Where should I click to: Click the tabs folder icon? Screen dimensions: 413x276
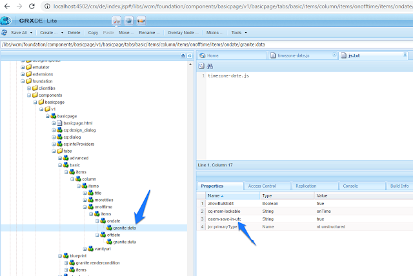click(x=60, y=151)
